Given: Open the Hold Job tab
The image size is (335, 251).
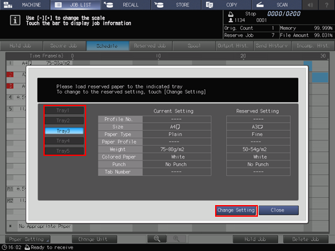Looking at the screenshot, I should (x=21, y=46).
